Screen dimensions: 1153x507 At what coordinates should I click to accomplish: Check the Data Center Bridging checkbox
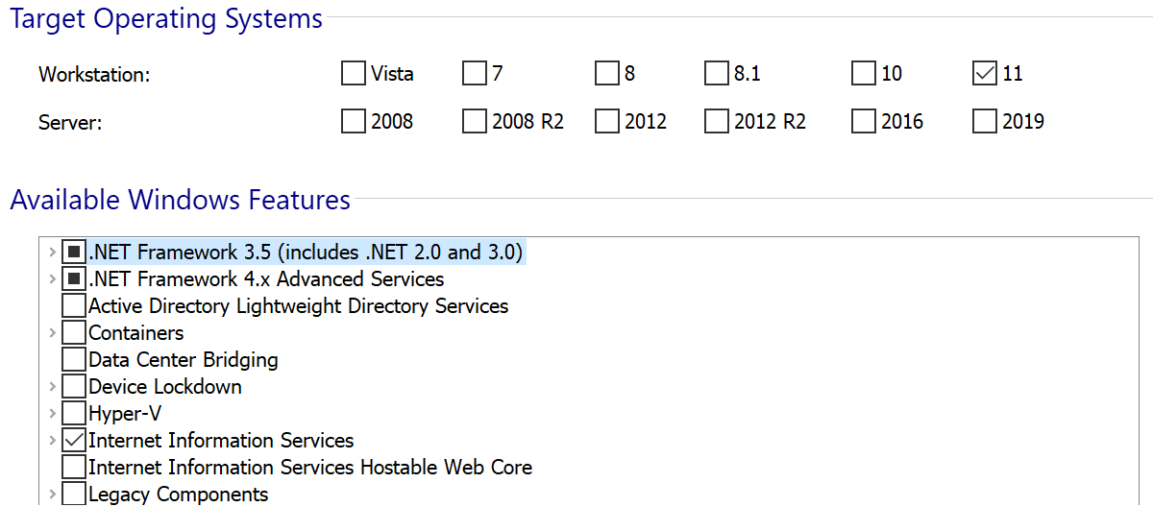(74, 360)
